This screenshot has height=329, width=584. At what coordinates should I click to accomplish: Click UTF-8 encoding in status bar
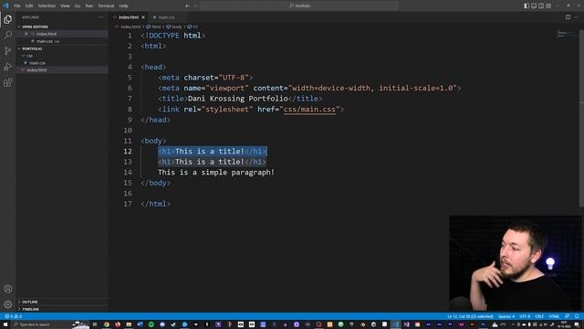[525, 316]
